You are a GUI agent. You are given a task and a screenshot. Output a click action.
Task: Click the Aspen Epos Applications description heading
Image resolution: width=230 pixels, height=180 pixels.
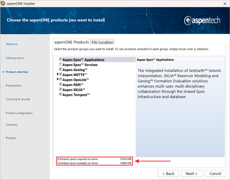(155, 60)
